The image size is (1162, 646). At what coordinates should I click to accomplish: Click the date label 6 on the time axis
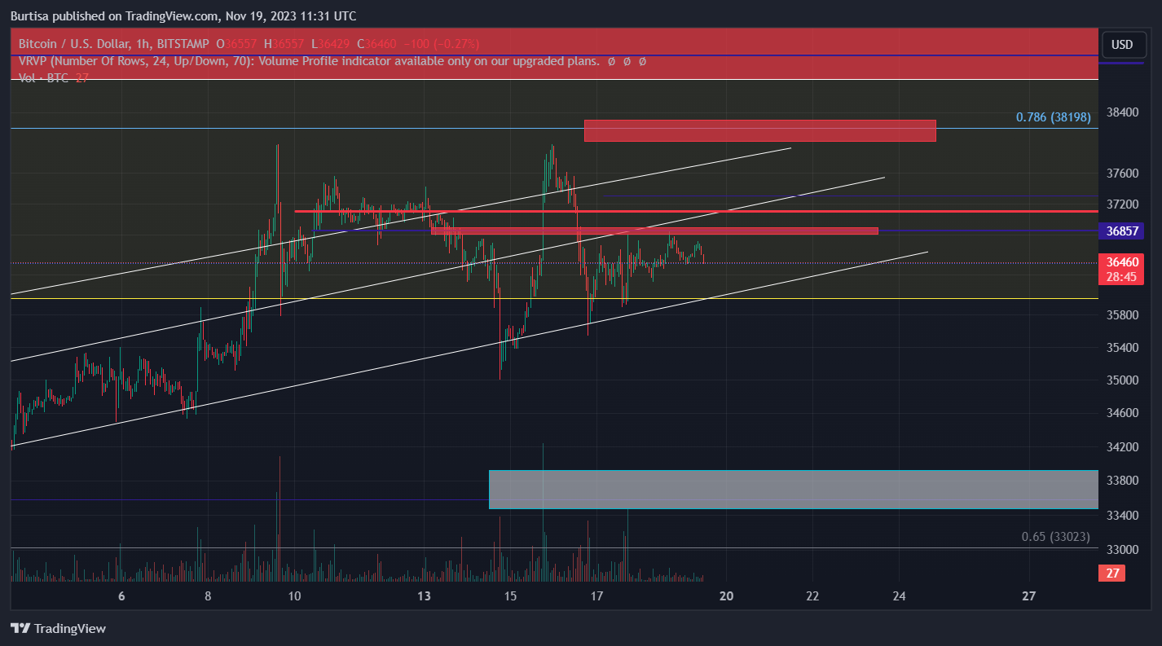click(x=121, y=596)
